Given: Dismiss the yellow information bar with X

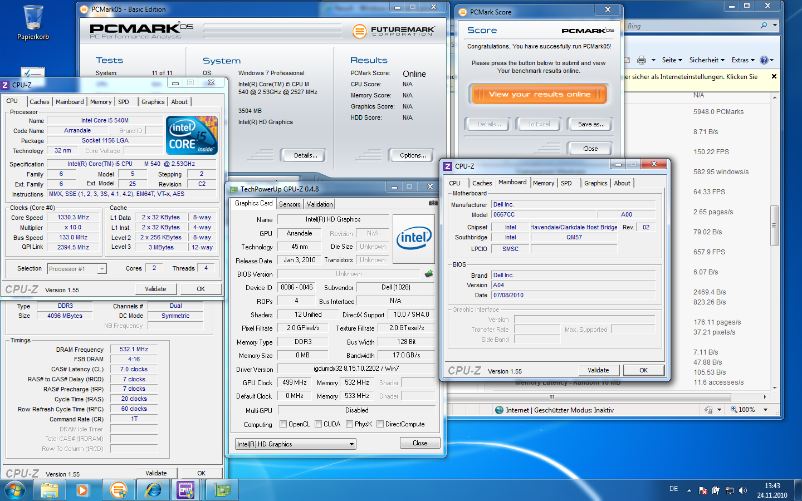Looking at the screenshot, I should click(x=774, y=76).
